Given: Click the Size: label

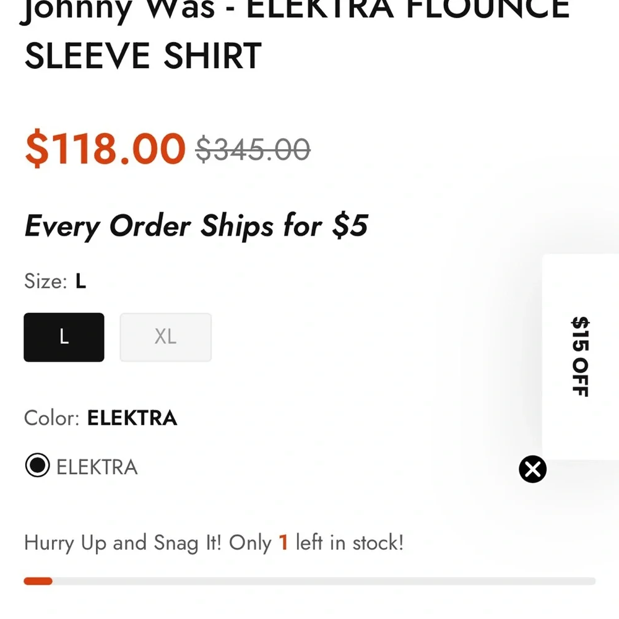Looking at the screenshot, I should (45, 281).
